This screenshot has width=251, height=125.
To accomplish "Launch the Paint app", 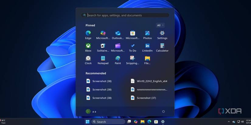I will click(118, 60).
